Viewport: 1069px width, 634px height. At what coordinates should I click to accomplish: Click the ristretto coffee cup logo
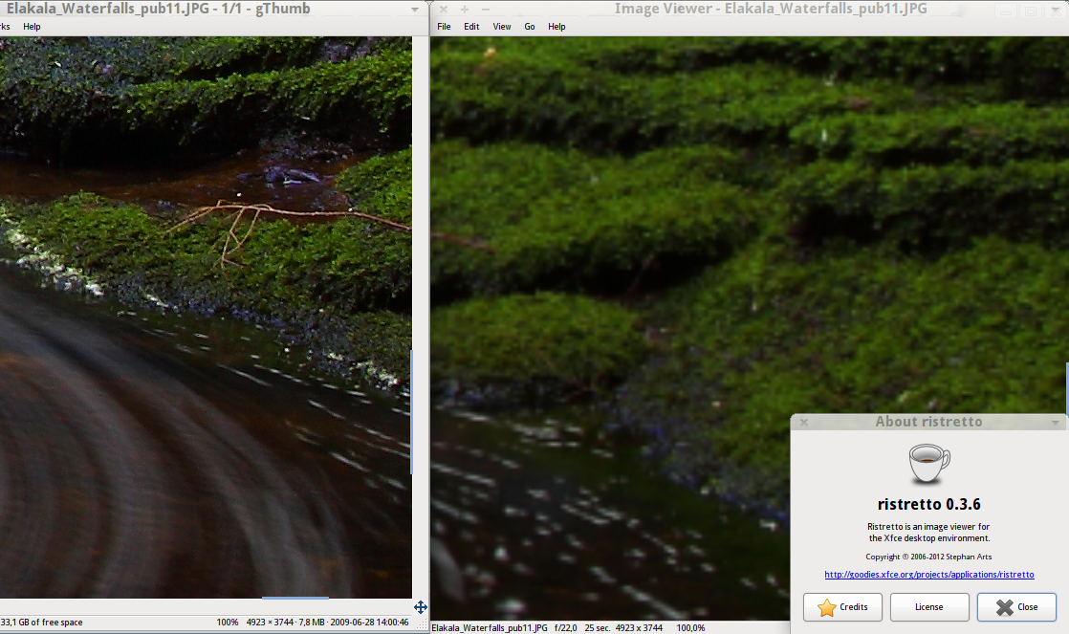pos(928,464)
